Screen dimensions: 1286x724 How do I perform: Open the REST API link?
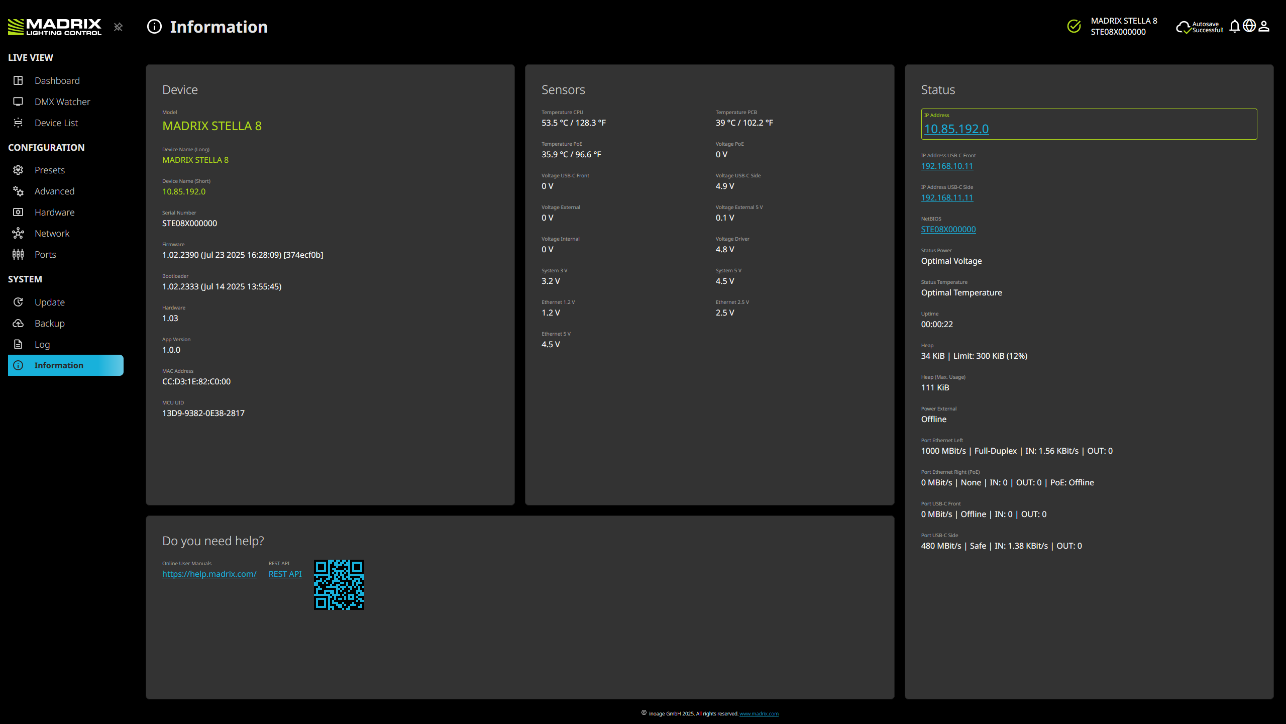pyautogui.click(x=285, y=574)
